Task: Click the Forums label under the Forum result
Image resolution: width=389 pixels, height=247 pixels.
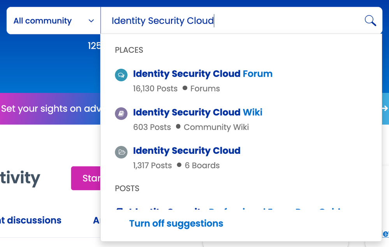Action: pos(205,89)
